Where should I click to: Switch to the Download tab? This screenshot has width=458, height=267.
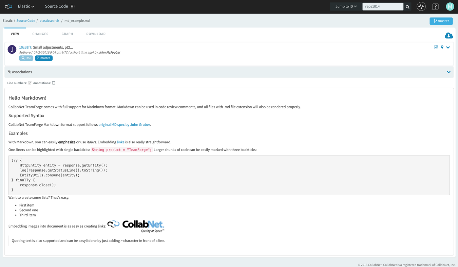[96, 34]
